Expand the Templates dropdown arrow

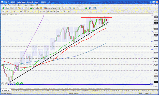(96, 8)
